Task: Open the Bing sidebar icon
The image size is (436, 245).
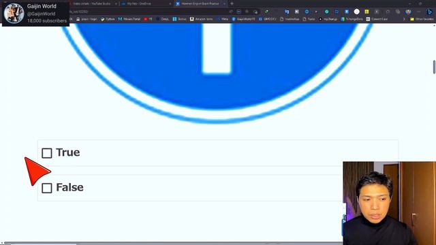Action: [x=430, y=12]
